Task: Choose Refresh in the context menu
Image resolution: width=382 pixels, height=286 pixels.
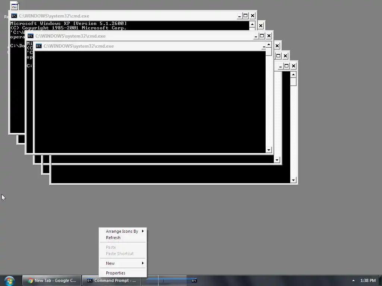Action: point(123,238)
